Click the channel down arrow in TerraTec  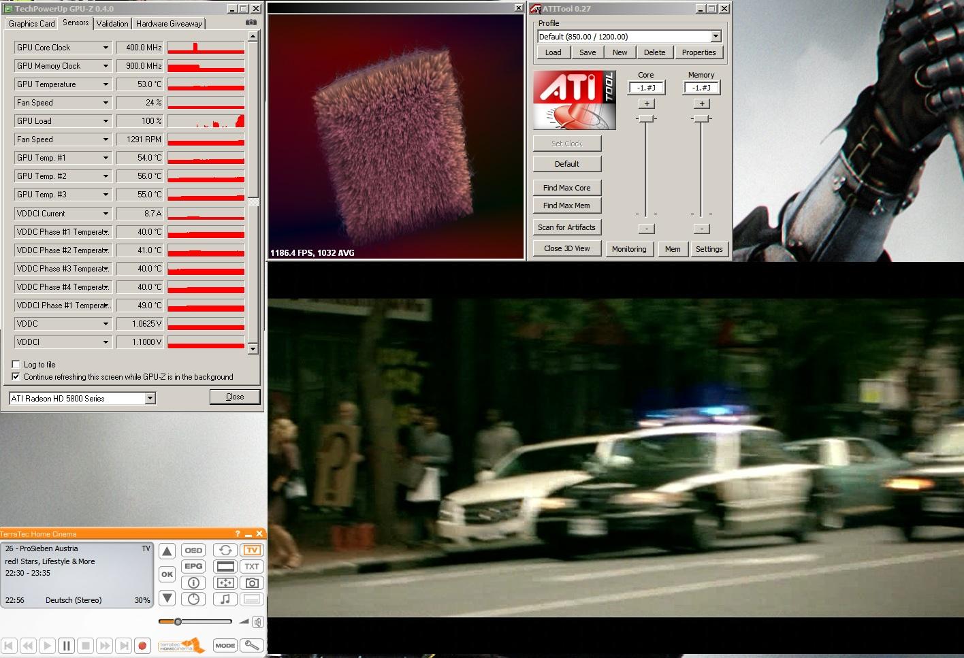[x=167, y=599]
